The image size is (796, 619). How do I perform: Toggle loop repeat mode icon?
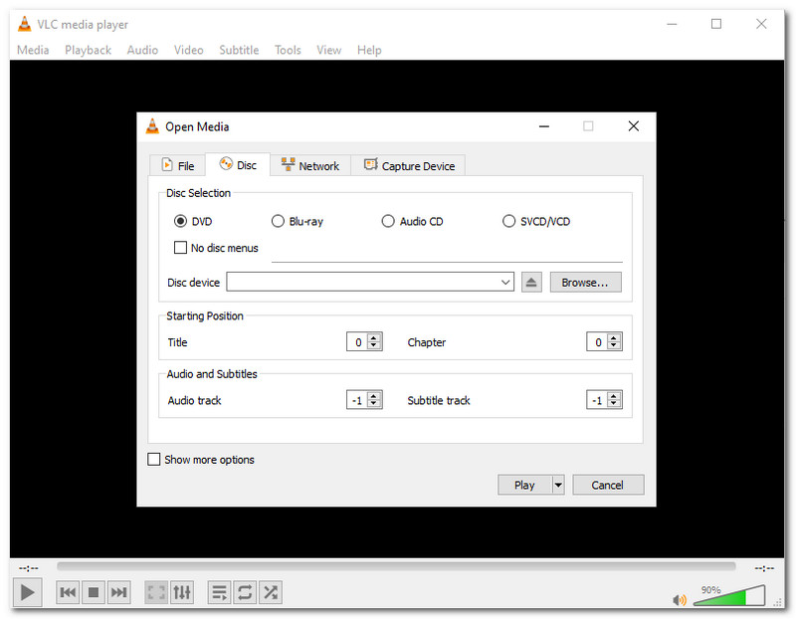(x=245, y=593)
